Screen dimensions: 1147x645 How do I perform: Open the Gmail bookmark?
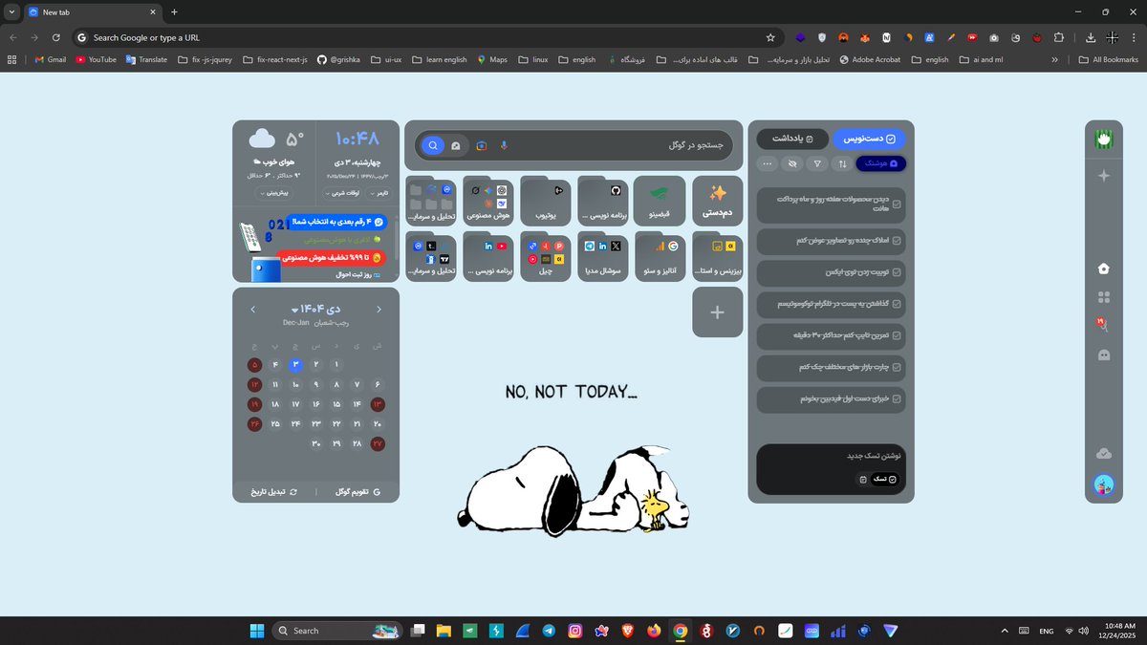[x=50, y=59]
